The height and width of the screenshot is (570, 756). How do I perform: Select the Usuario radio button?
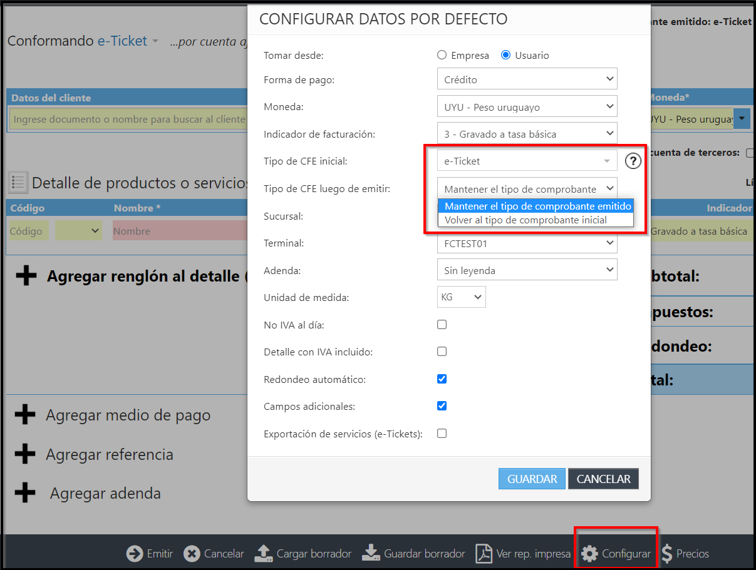tap(506, 55)
